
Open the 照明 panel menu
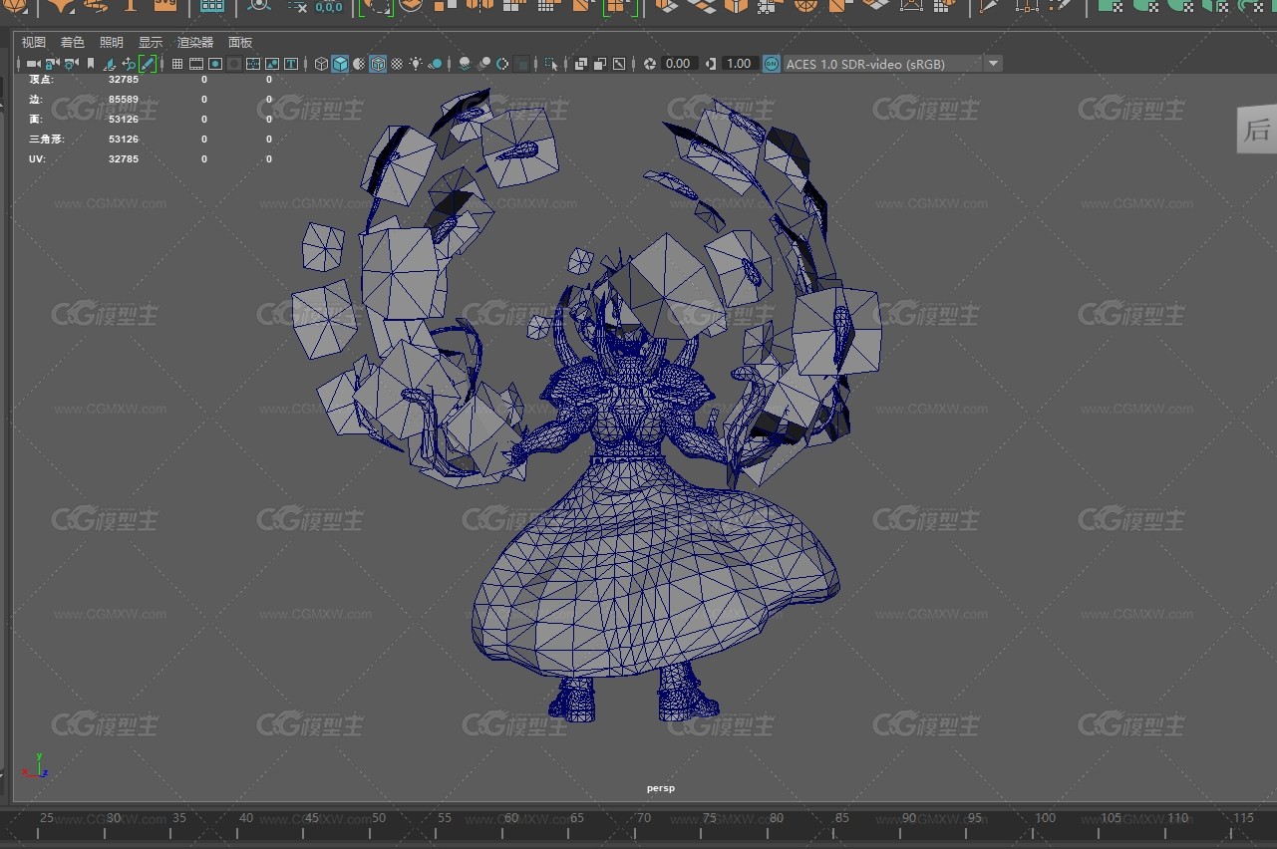tap(112, 42)
